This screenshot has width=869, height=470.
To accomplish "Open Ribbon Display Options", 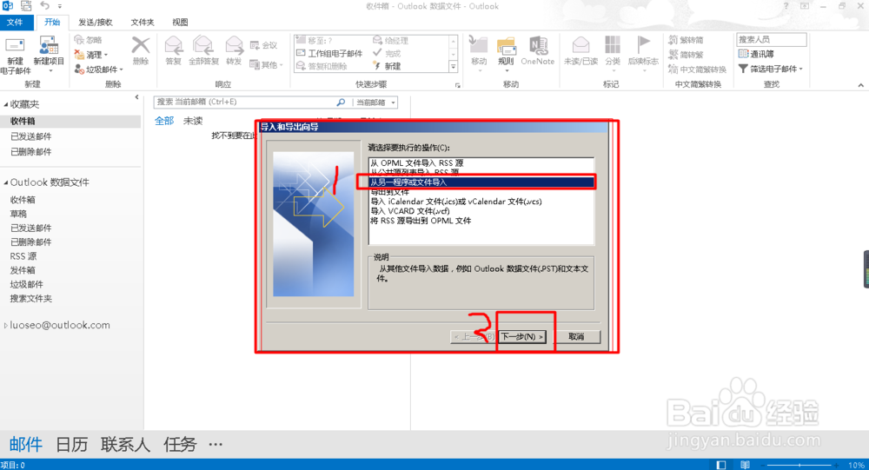I will coord(804,6).
